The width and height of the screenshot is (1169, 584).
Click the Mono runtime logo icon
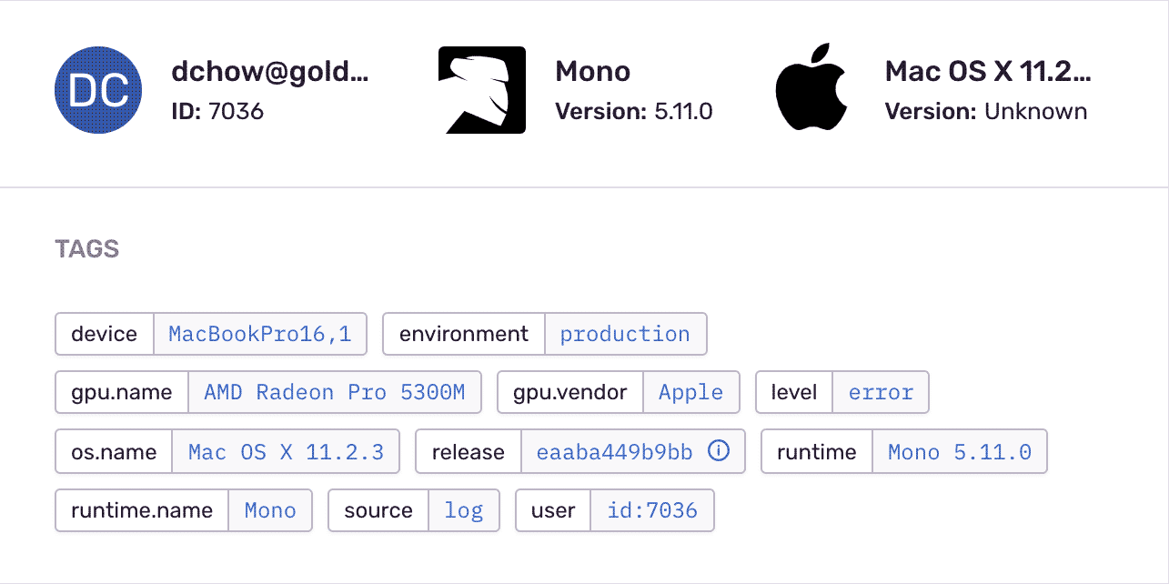pyautogui.click(x=481, y=90)
